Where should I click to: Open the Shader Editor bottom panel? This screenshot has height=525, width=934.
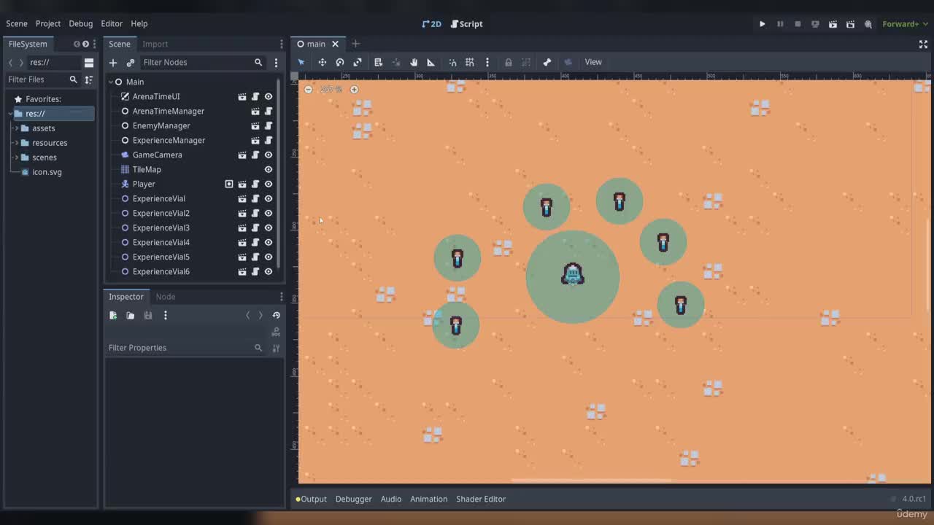[x=481, y=499]
